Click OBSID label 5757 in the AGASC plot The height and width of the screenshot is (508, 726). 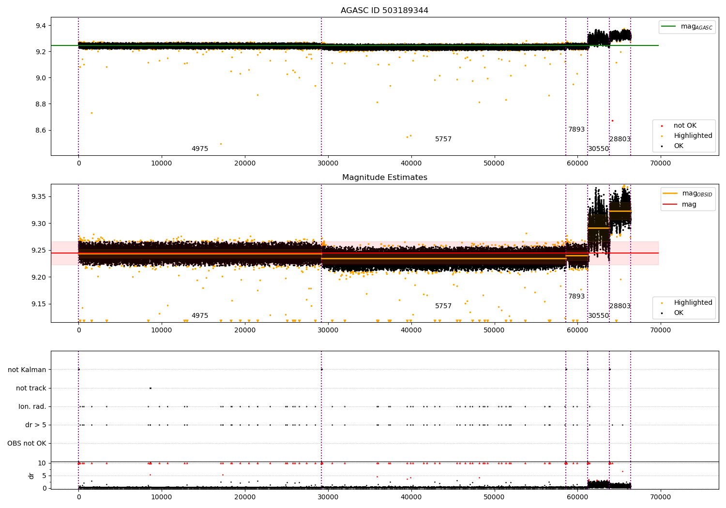pyautogui.click(x=443, y=139)
